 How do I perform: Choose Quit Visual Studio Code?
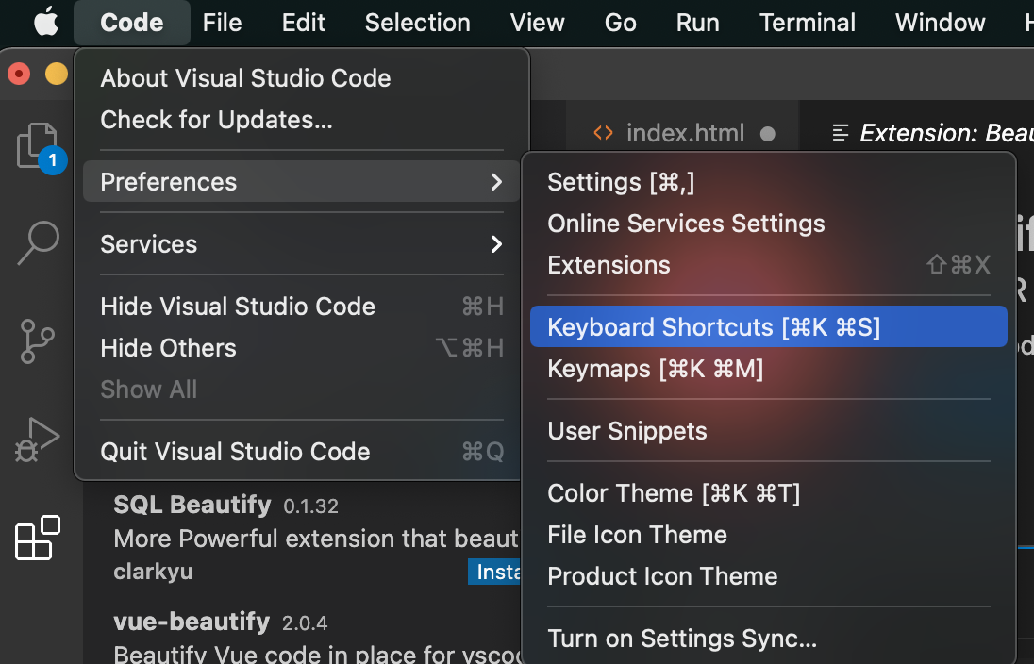click(x=301, y=452)
